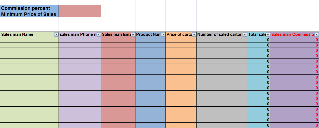Select first empty Product Name cell

coord(150,40)
